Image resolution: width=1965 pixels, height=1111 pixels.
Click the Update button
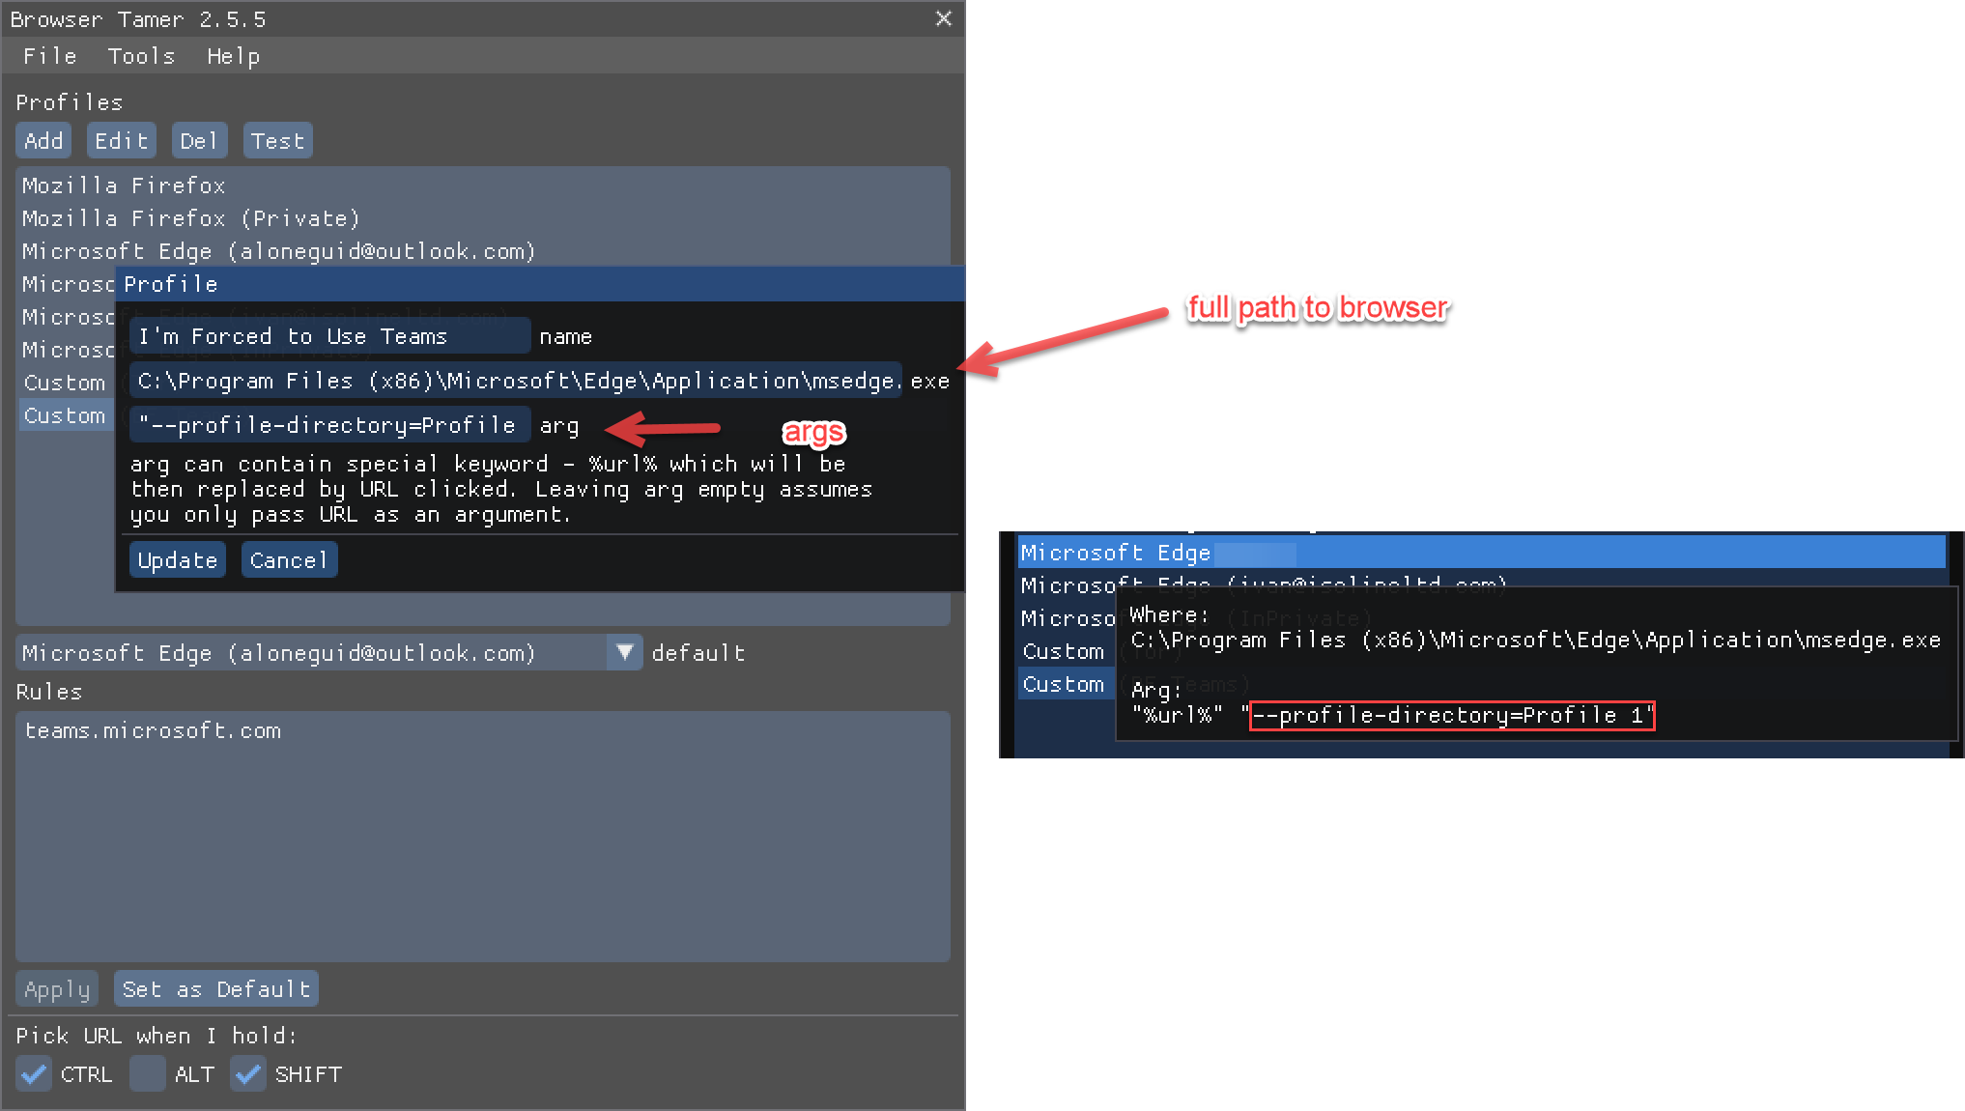(x=178, y=560)
